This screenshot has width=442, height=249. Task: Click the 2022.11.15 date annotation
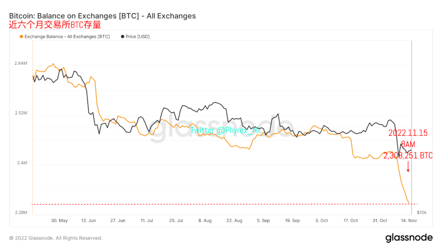(x=408, y=133)
